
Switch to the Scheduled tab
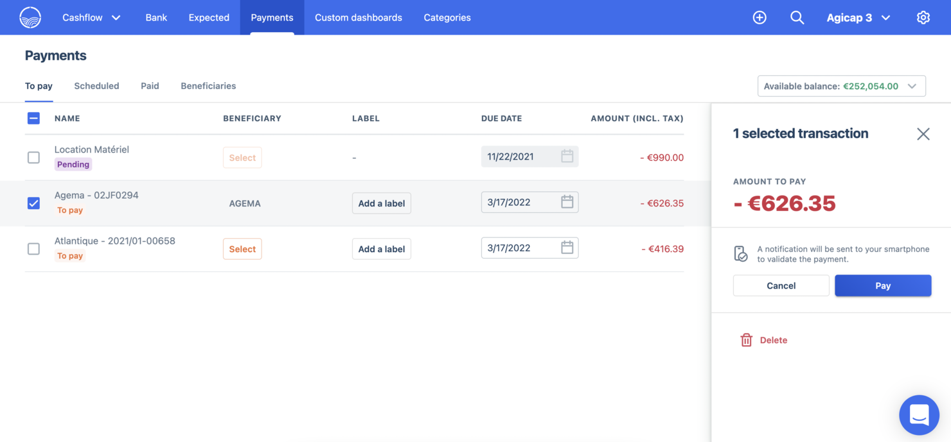[x=96, y=85]
